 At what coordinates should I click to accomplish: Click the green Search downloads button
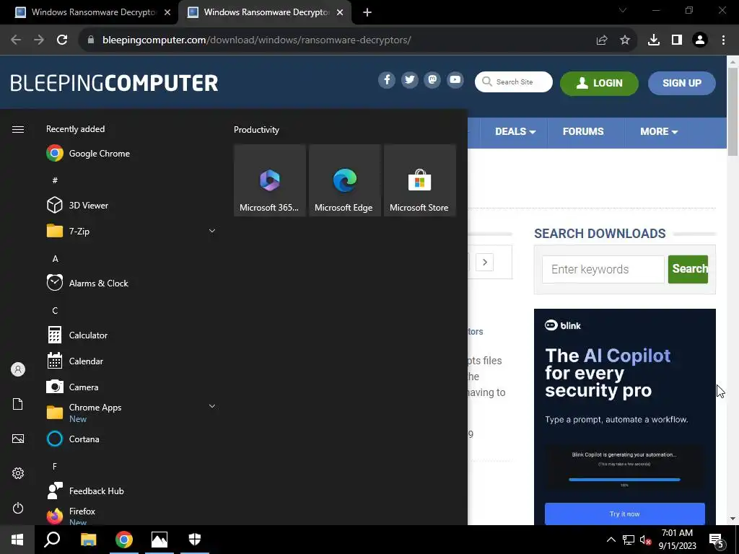(x=688, y=269)
